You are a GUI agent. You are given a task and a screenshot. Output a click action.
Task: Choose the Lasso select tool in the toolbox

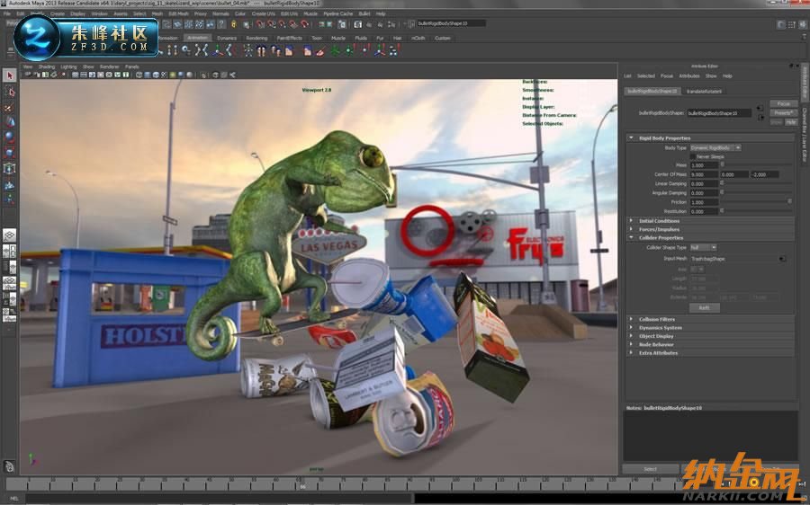(9, 92)
